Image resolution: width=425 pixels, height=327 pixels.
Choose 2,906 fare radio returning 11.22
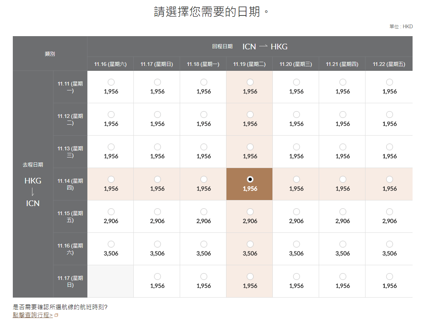click(x=390, y=212)
